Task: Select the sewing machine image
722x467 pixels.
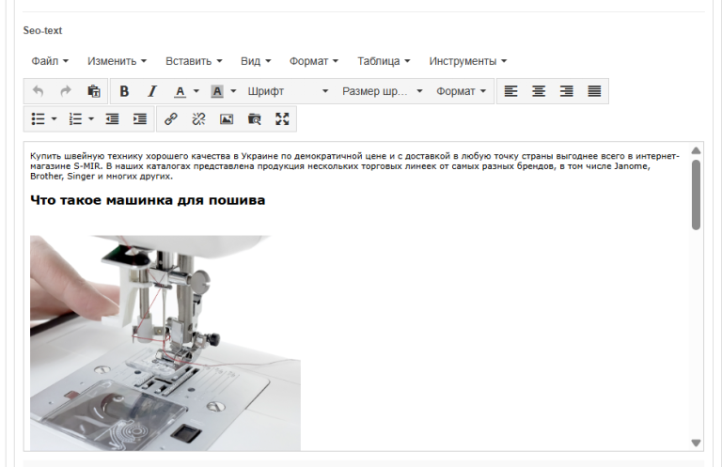Action: click(165, 343)
